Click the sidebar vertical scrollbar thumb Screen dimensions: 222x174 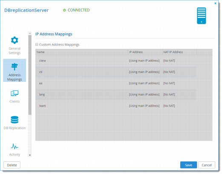coord(30,75)
